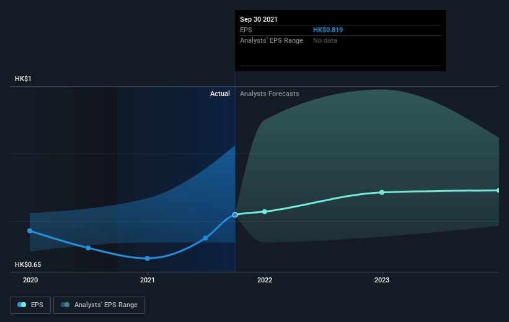Select the mid-2021 EPS data point
Image resolution: width=509 pixels, height=322 pixels.
tap(205, 238)
